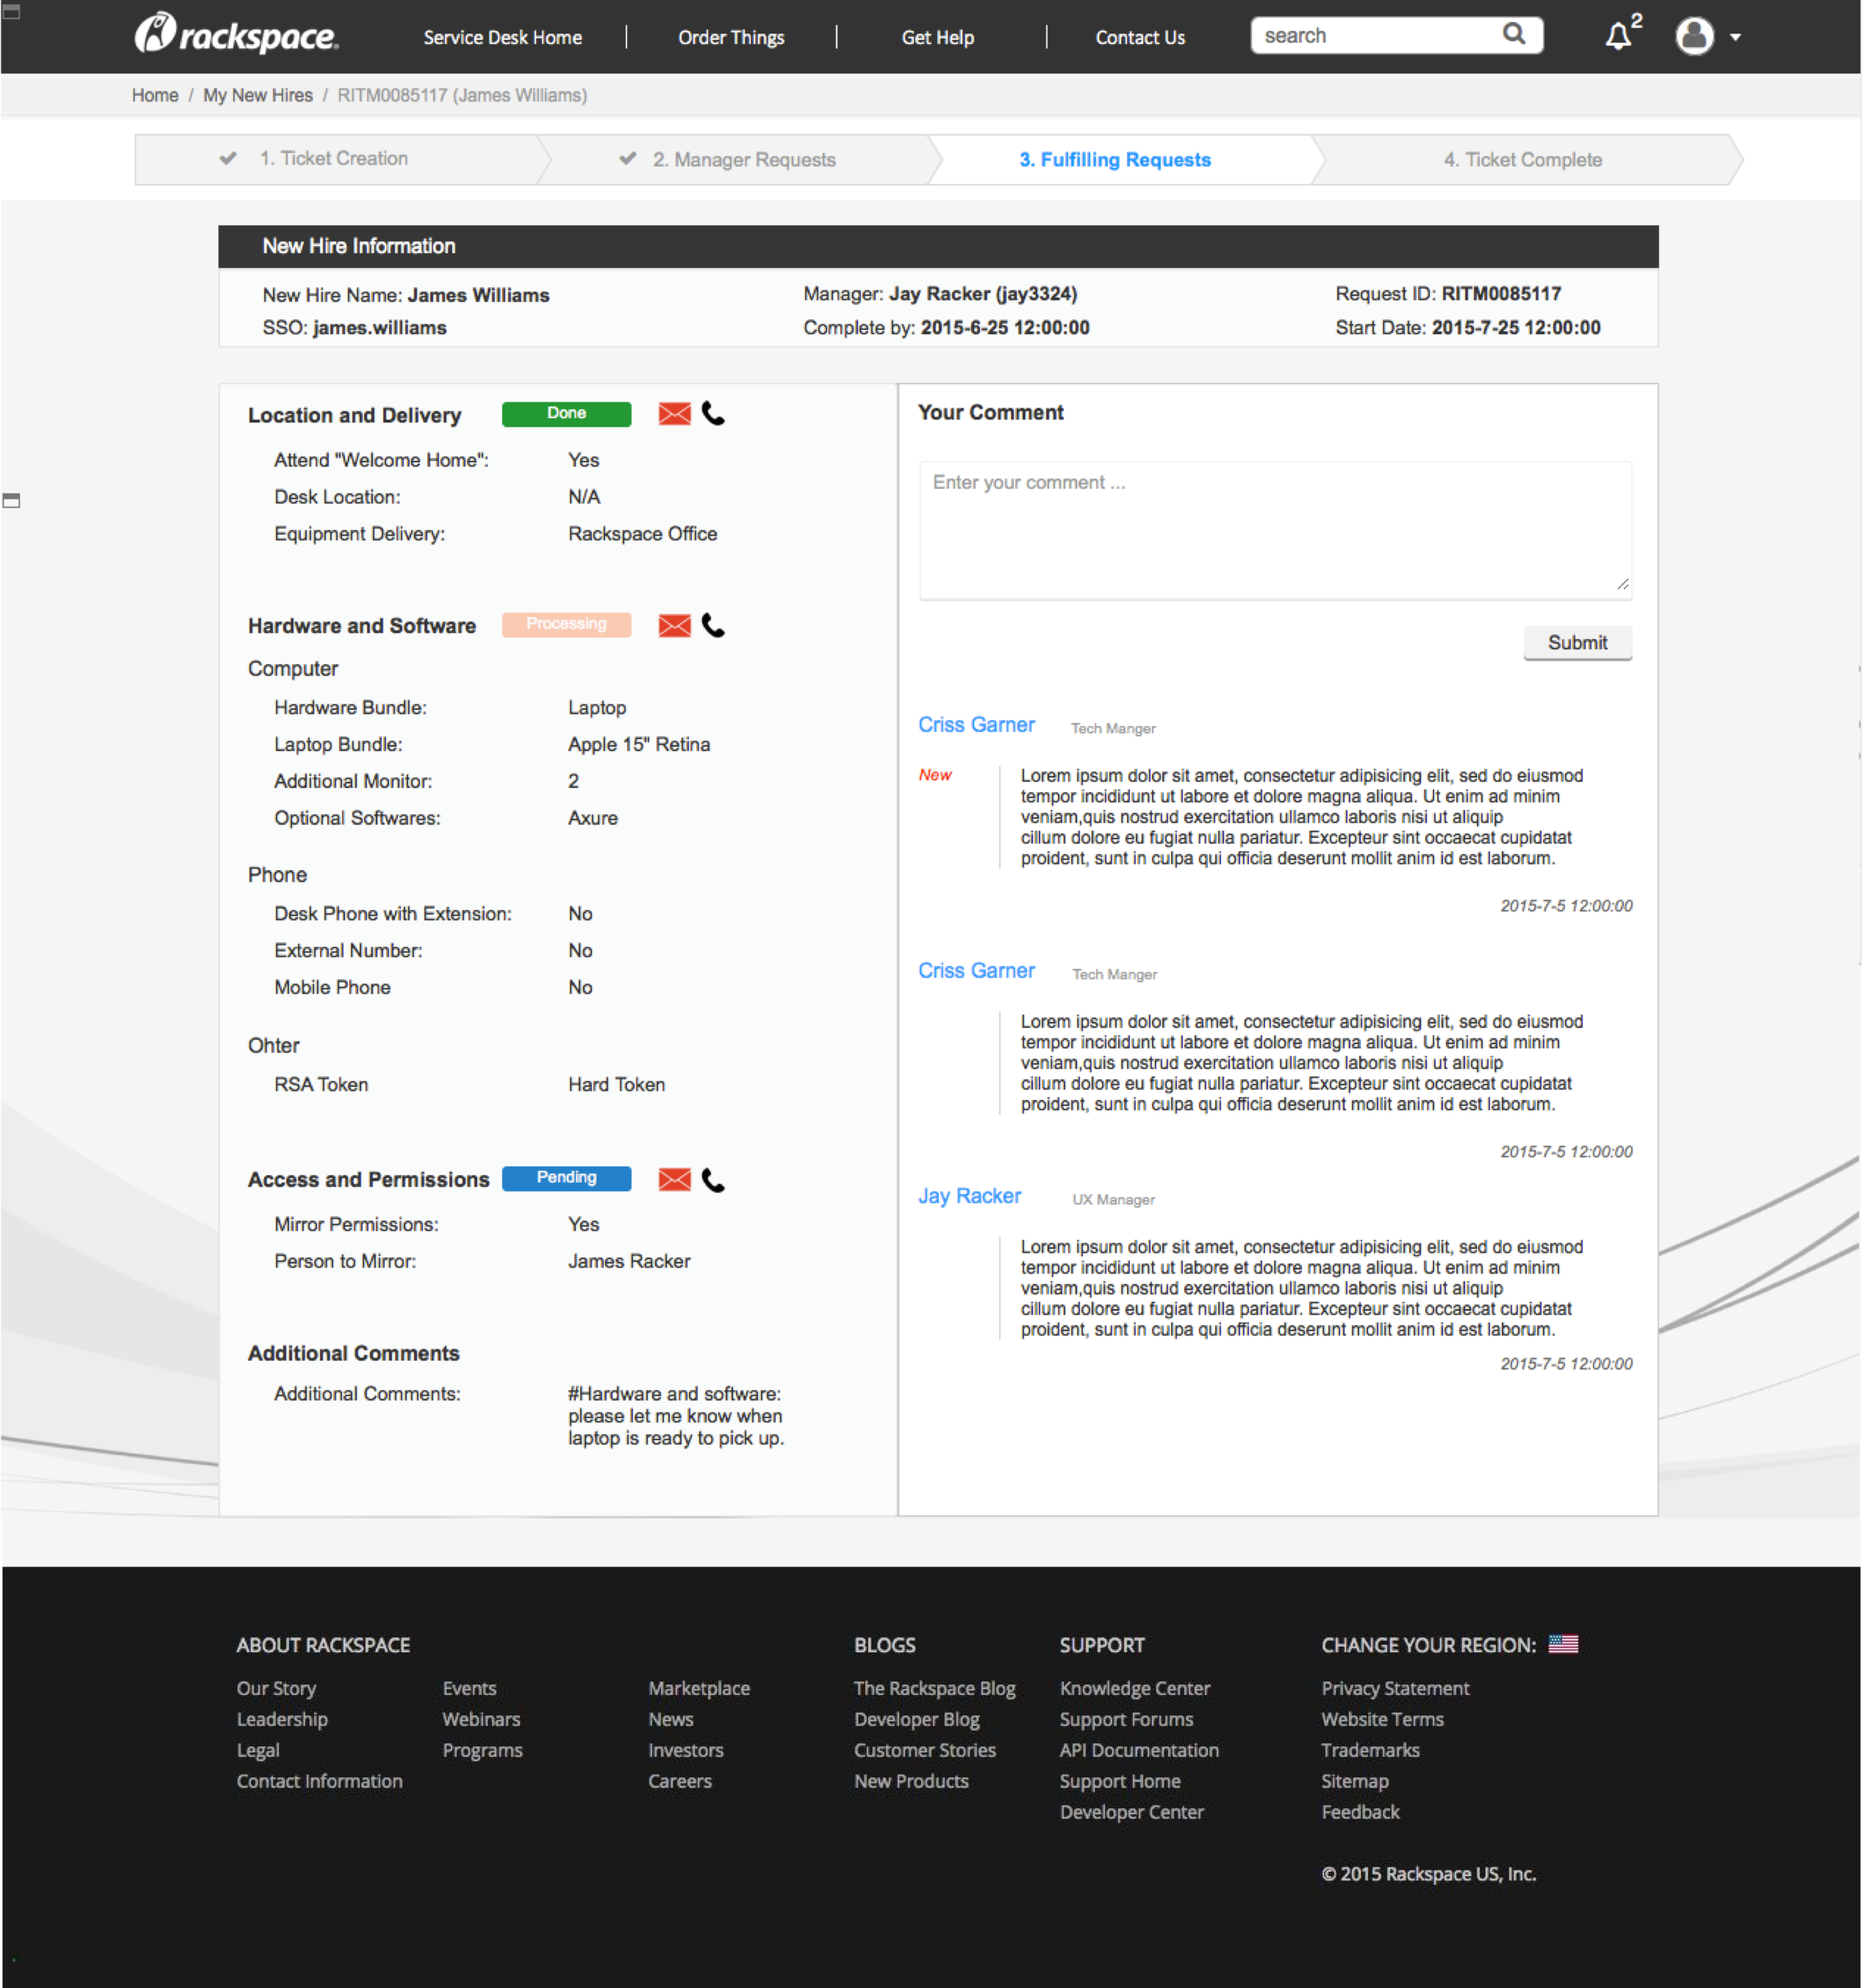Open the Privacy Statement link
This screenshot has width=1863, height=1988.
tap(1395, 1689)
